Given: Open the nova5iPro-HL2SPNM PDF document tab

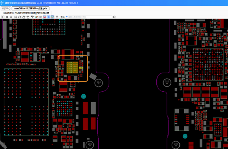Looking at the screenshot, I should point(27,13).
